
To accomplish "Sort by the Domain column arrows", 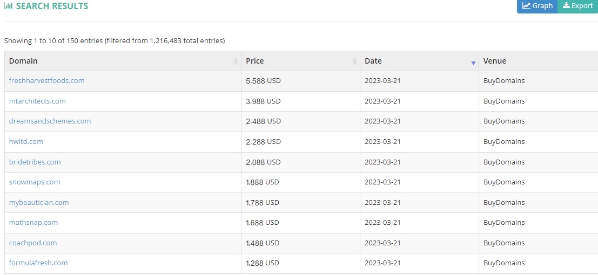I will pyautogui.click(x=236, y=61).
